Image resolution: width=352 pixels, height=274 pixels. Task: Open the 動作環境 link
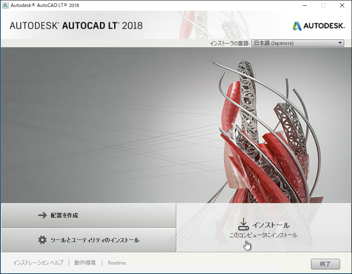85,262
